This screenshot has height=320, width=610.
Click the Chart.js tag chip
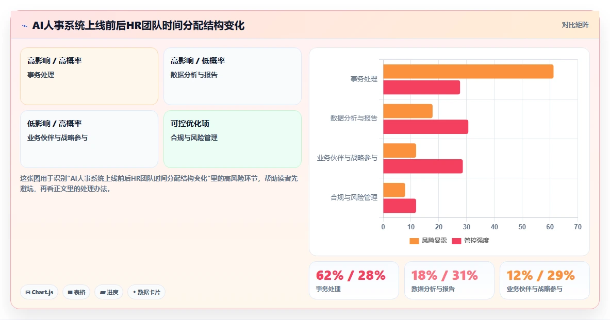tap(39, 292)
